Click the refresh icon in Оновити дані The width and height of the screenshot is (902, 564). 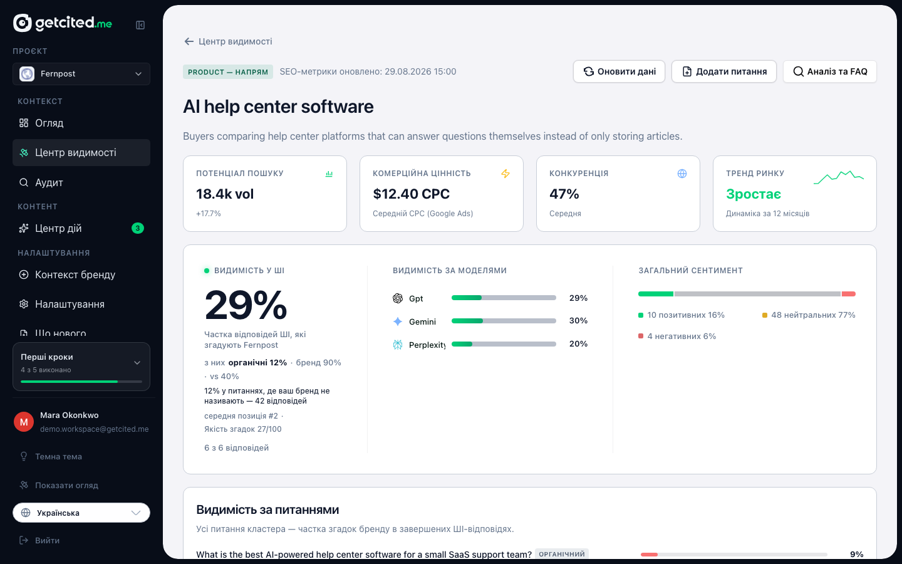tap(589, 71)
